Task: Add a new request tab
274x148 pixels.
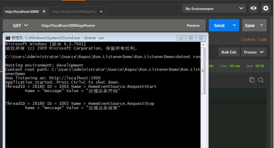Action: 101,12
